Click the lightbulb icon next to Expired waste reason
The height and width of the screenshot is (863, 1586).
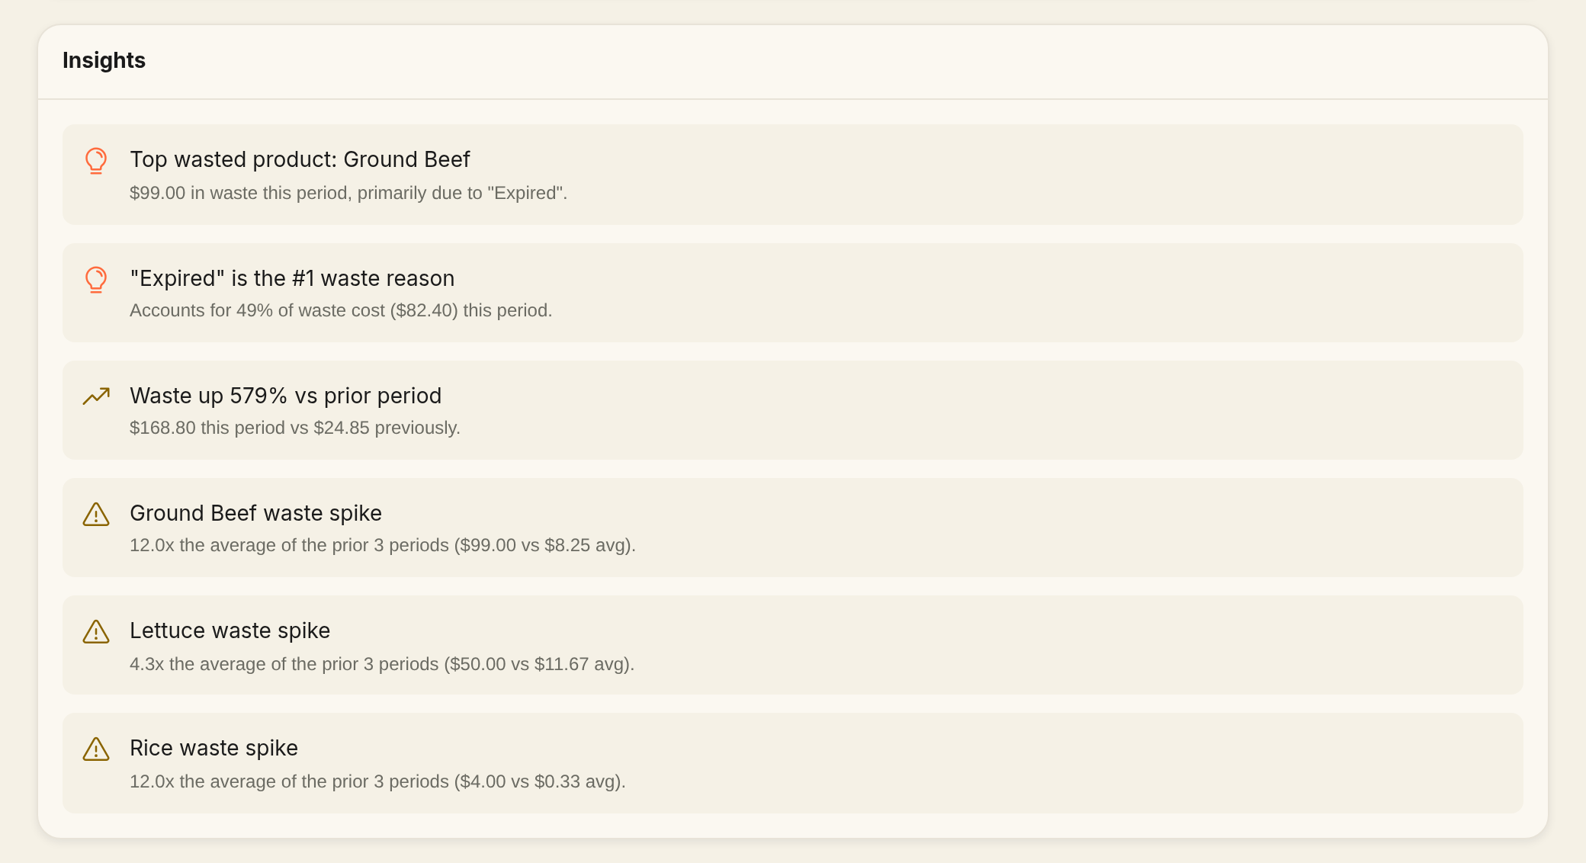96,280
